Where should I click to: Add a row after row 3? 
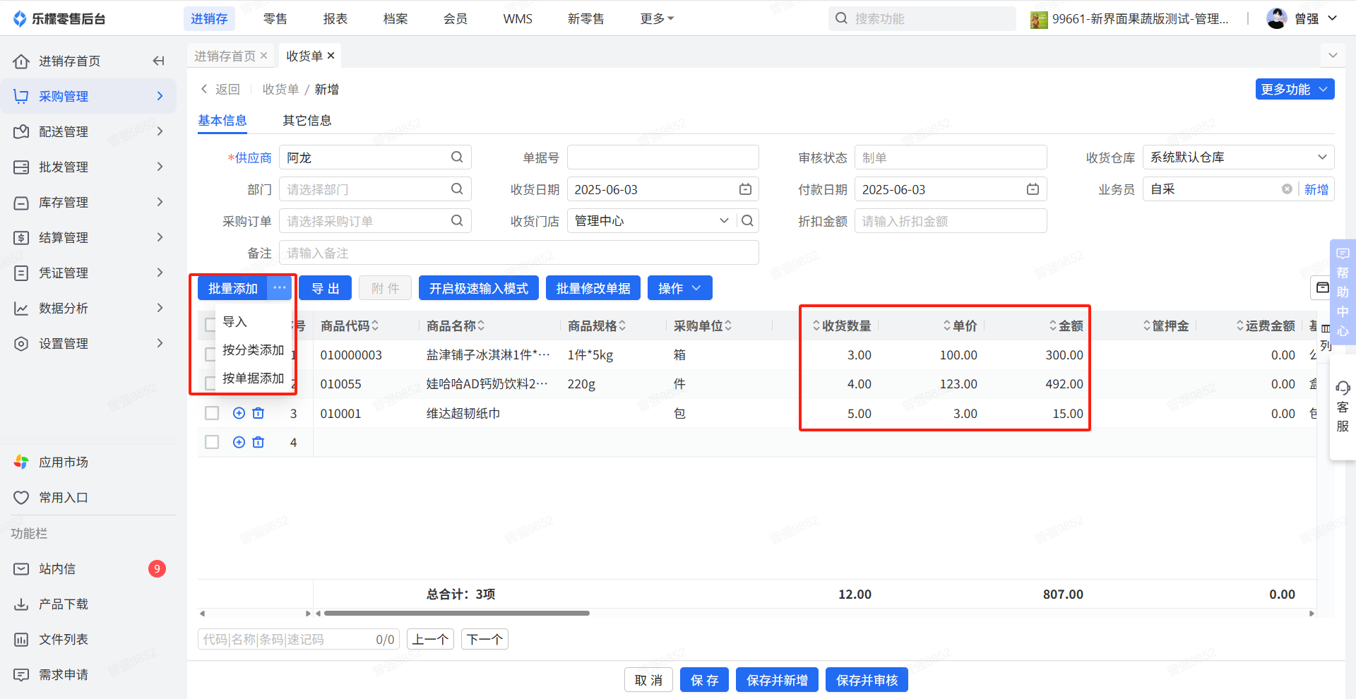[239, 413]
